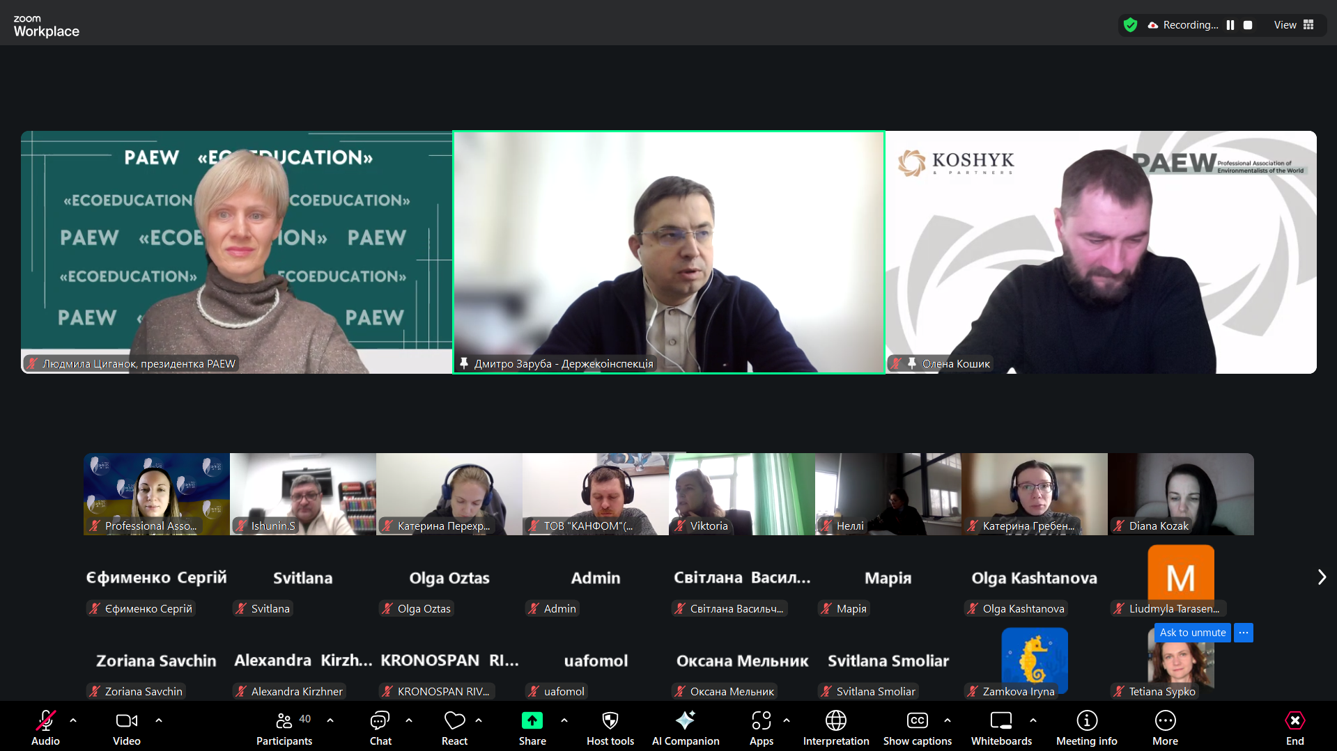Open the Chat panel
1337x751 pixels.
click(x=380, y=727)
